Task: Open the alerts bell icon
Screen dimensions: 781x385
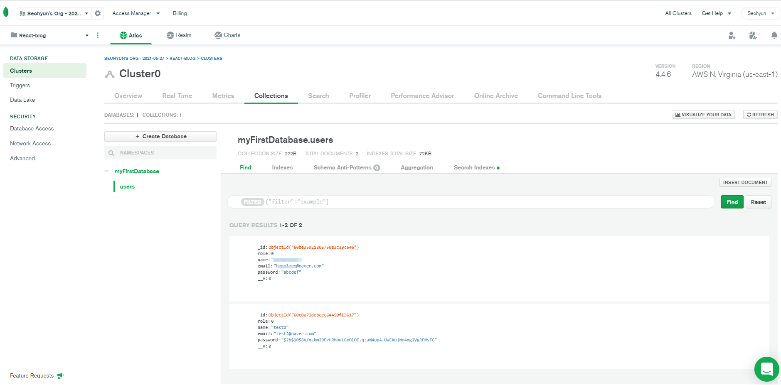Action: pyautogui.click(x=774, y=36)
